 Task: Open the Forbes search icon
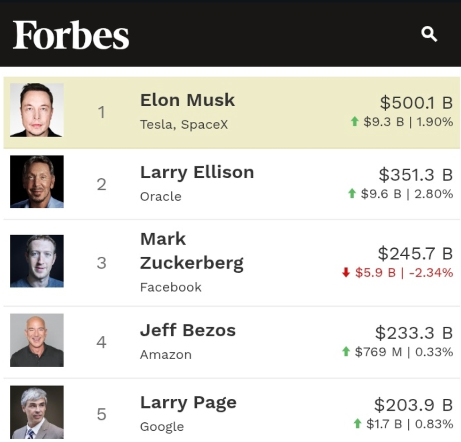(x=429, y=34)
